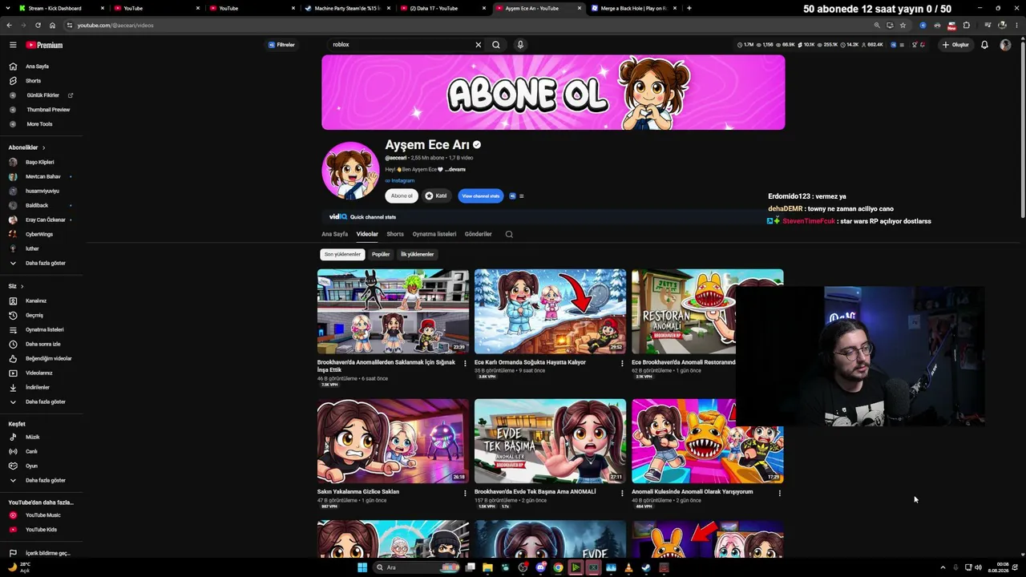The width and height of the screenshot is (1026, 577).
Task: Open vidIQ list icon beside channel stats
Action: (x=521, y=196)
